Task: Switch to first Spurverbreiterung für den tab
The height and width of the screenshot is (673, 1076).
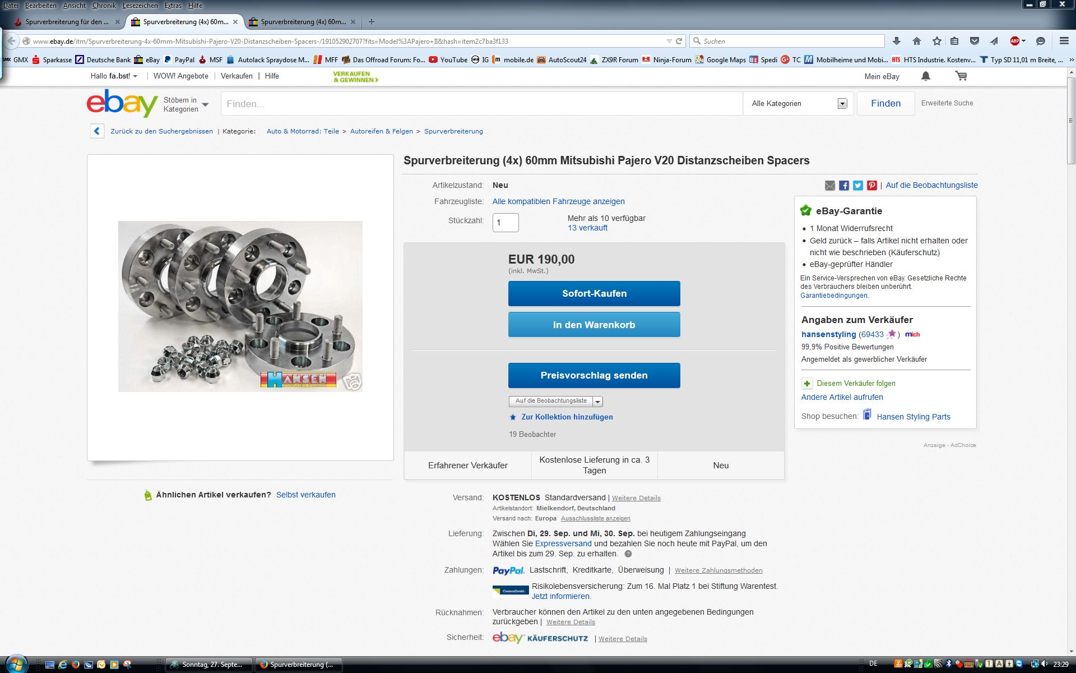Action: coord(67,22)
